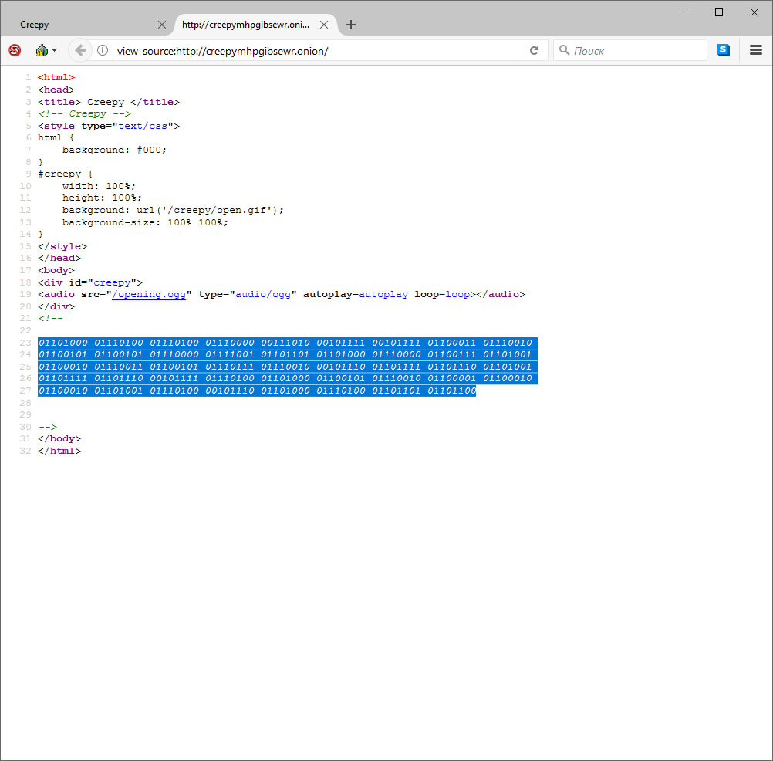Click the first highlighted binary line
This screenshot has width=773, height=761.
click(285, 343)
